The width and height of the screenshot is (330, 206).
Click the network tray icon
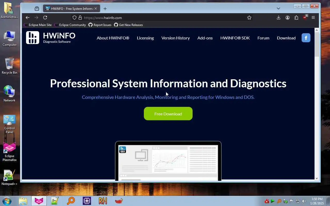[x=298, y=201]
